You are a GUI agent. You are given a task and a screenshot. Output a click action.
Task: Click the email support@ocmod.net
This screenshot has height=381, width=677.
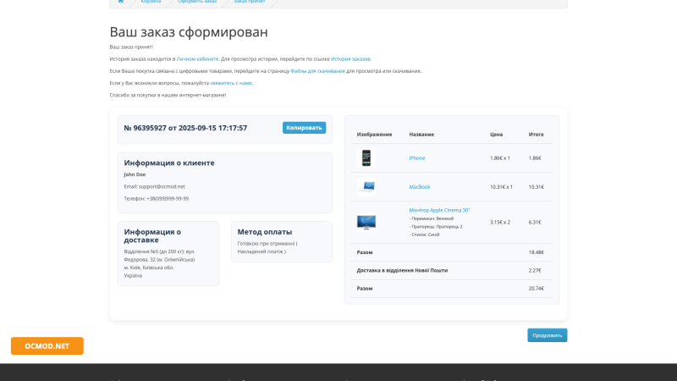point(162,186)
